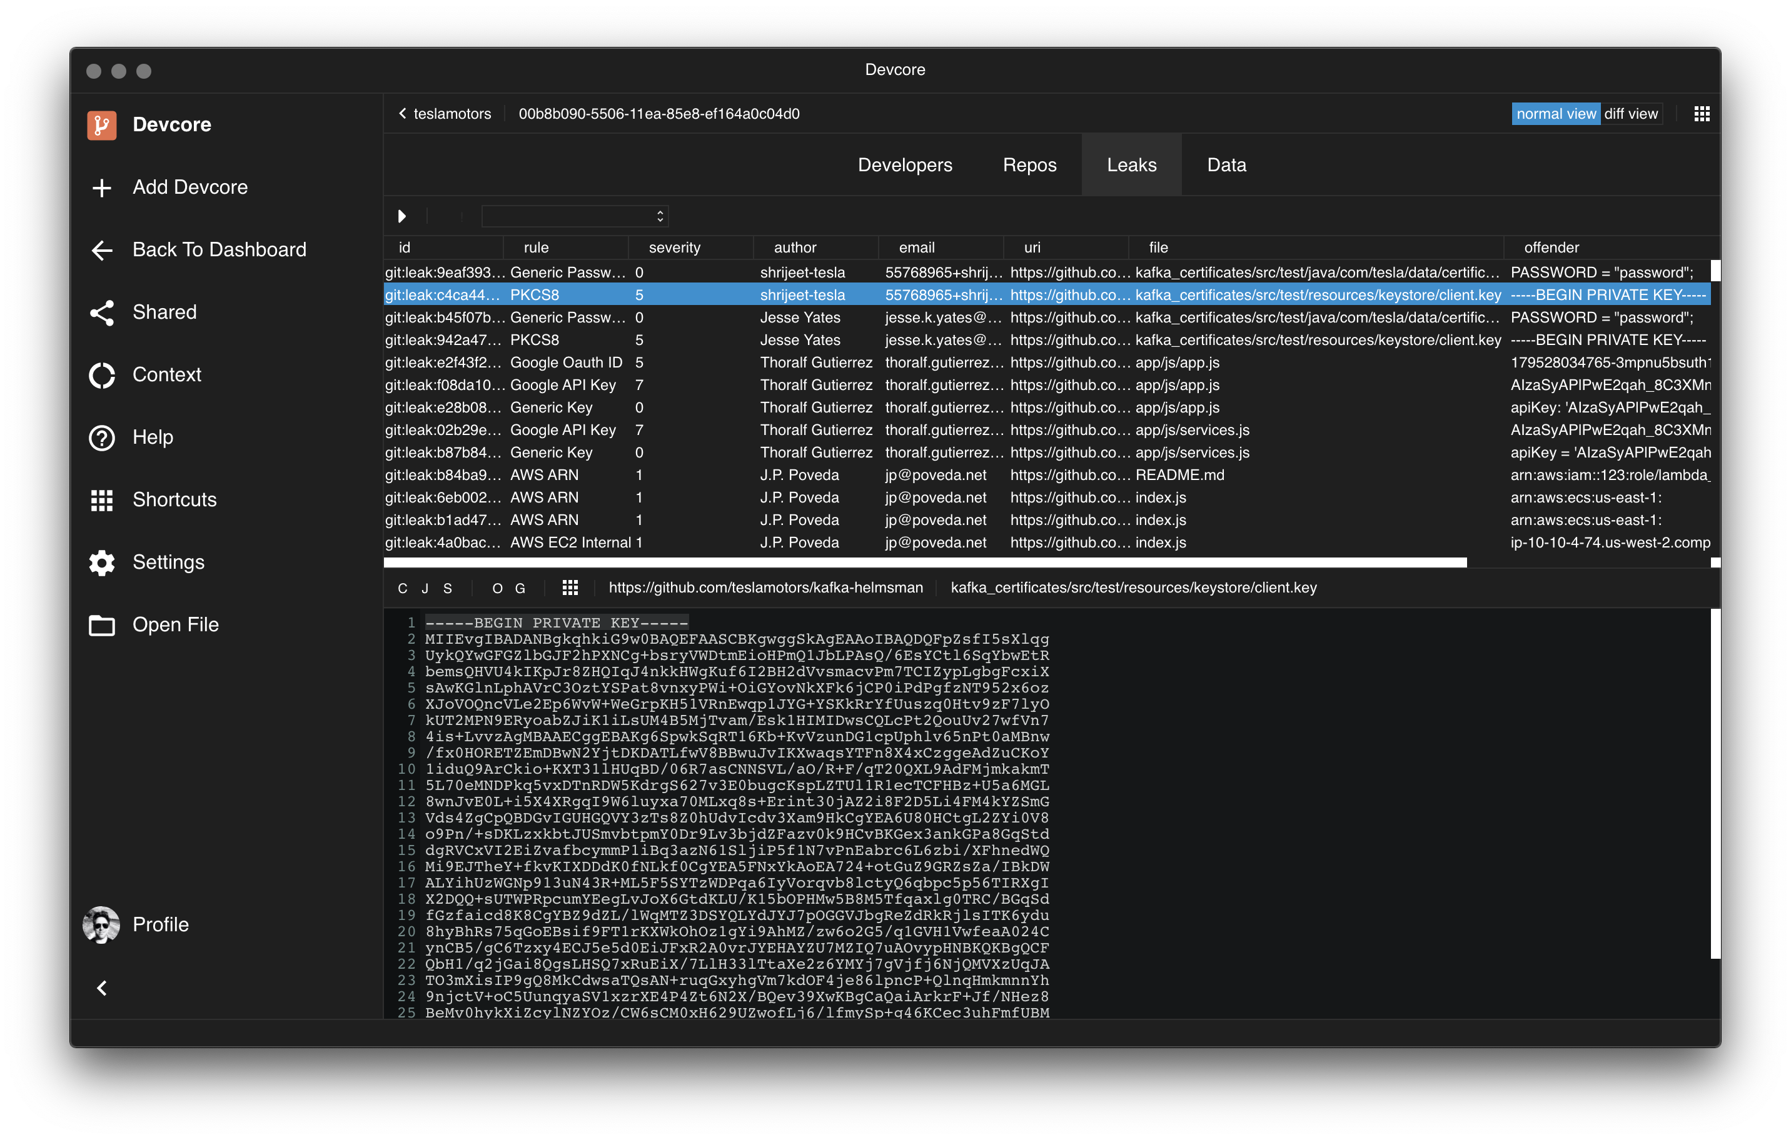Viewport: 1791px width, 1140px height.
Task: Switch to the Developers tab
Action: [x=904, y=164]
